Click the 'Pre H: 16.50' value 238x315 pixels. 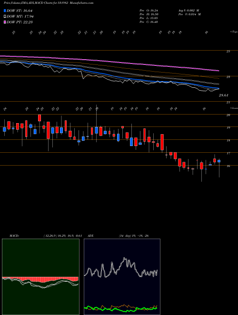point(149,14)
